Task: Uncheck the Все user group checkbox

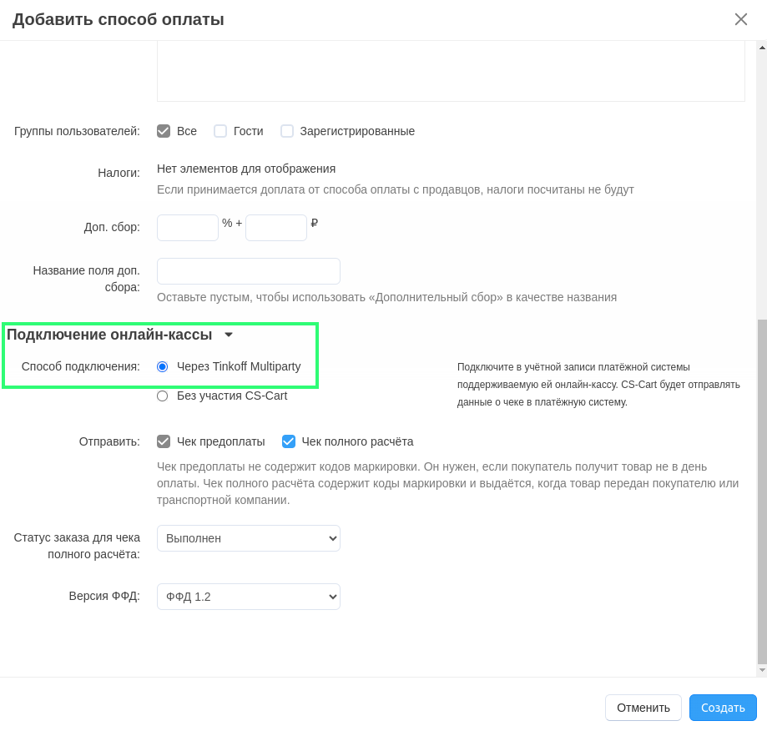Action: tap(164, 131)
